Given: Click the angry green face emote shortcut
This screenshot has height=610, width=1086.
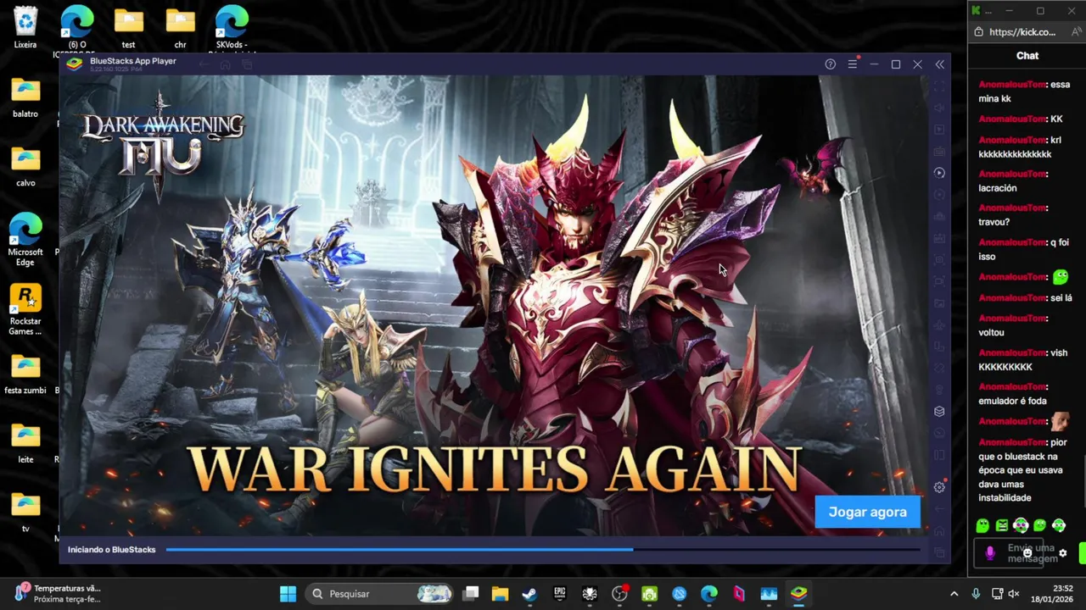Looking at the screenshot, I should (x=1002, y=526).
